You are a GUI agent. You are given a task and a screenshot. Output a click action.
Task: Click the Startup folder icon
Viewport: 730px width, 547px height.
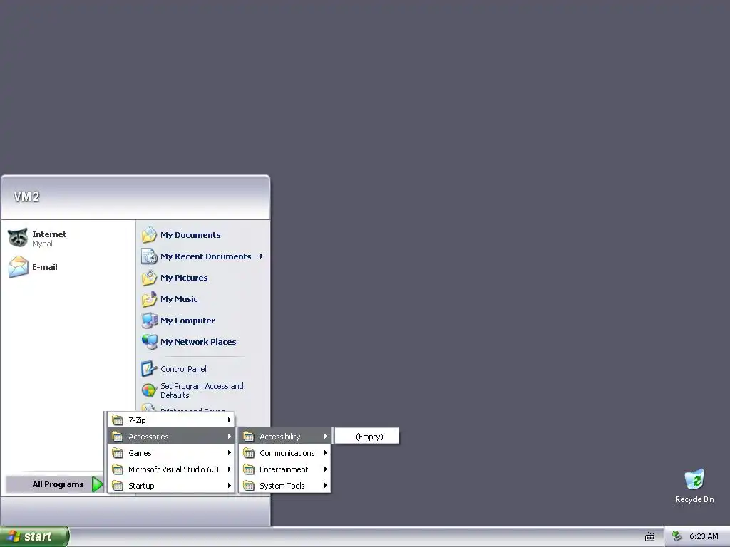click(x=118, y=486)
